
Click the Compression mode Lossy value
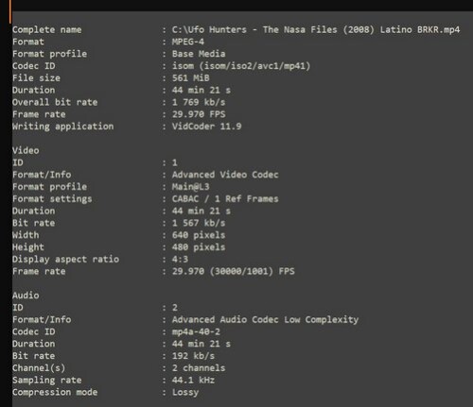185,393
